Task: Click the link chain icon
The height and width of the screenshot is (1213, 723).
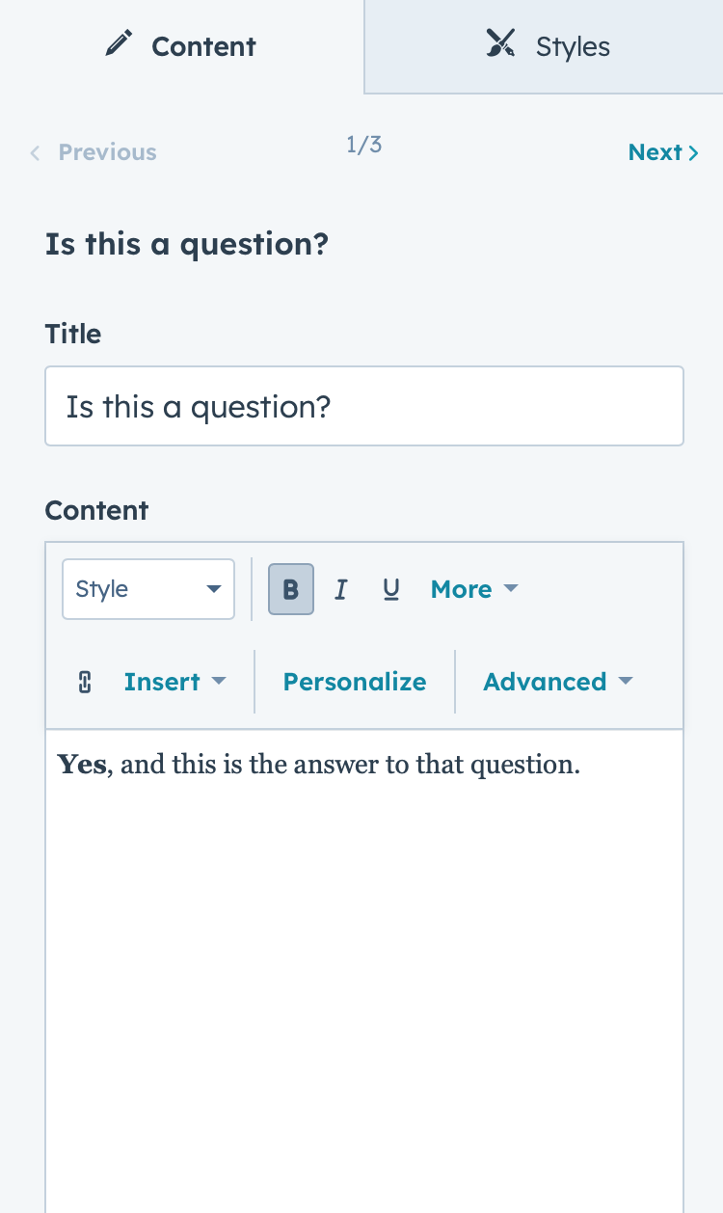Action: pyautogui.click(x=84, y=682)
